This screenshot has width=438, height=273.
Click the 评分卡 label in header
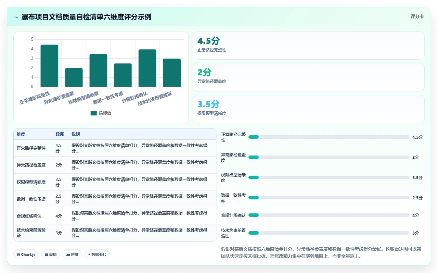coord(417,16)
